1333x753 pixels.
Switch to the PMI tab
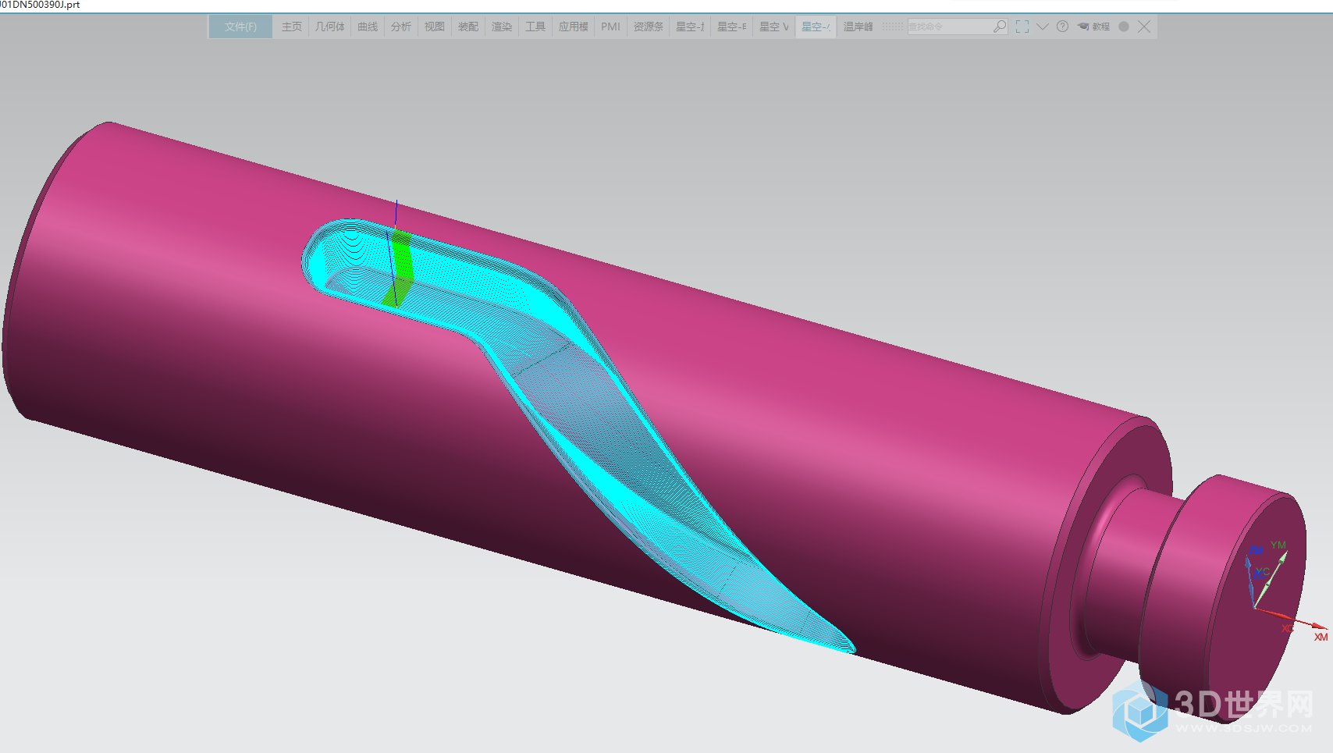(x=610, y=27)
